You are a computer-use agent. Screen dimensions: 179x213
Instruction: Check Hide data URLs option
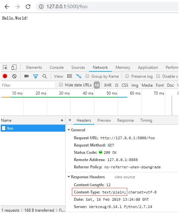click(61, 85)
